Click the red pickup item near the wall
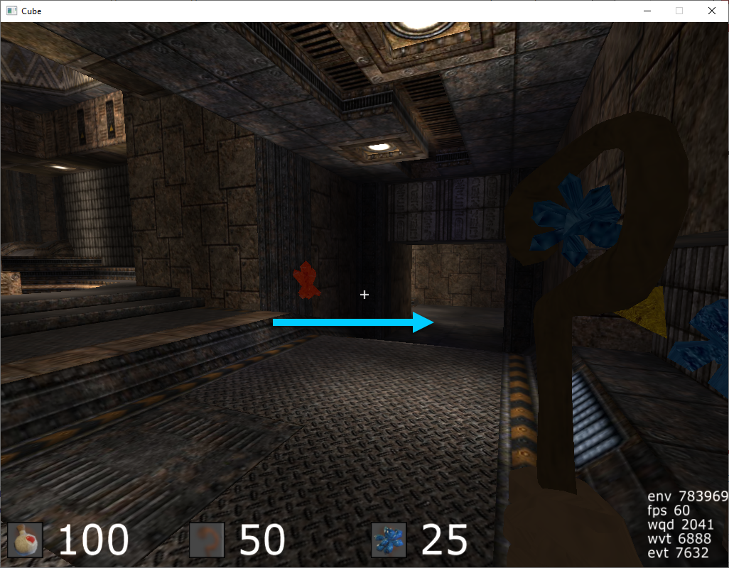This screenshot has height=568, width=729. [x=306, y=280]
